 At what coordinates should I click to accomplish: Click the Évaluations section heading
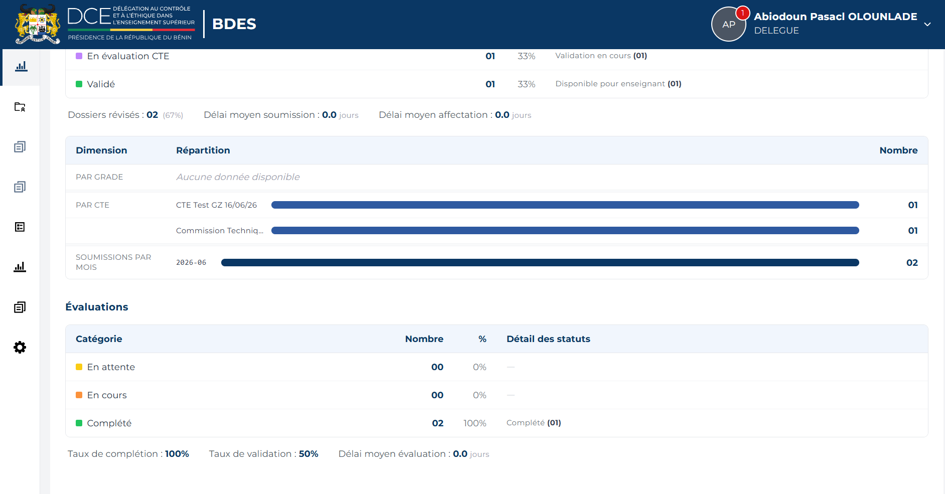(97, 307)
